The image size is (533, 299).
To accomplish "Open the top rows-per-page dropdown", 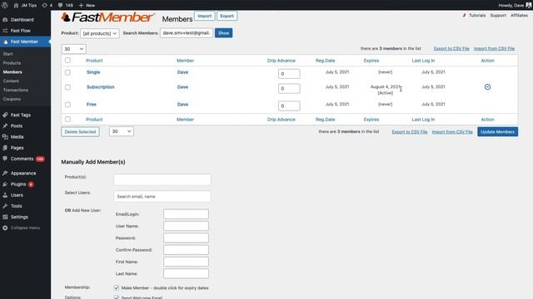I will coord(74,49).
